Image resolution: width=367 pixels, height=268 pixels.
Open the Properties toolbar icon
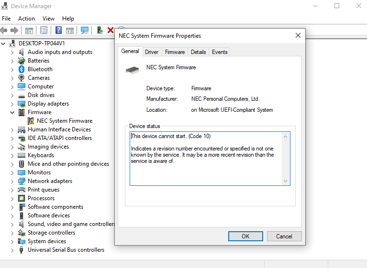tap(44, 30)
